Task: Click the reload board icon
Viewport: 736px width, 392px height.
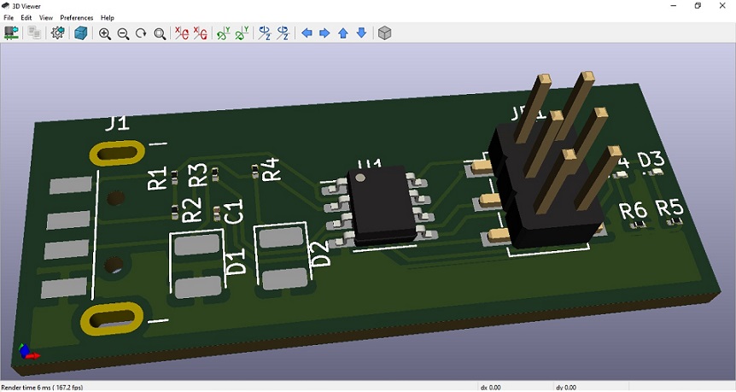Action: click(11, 32)
